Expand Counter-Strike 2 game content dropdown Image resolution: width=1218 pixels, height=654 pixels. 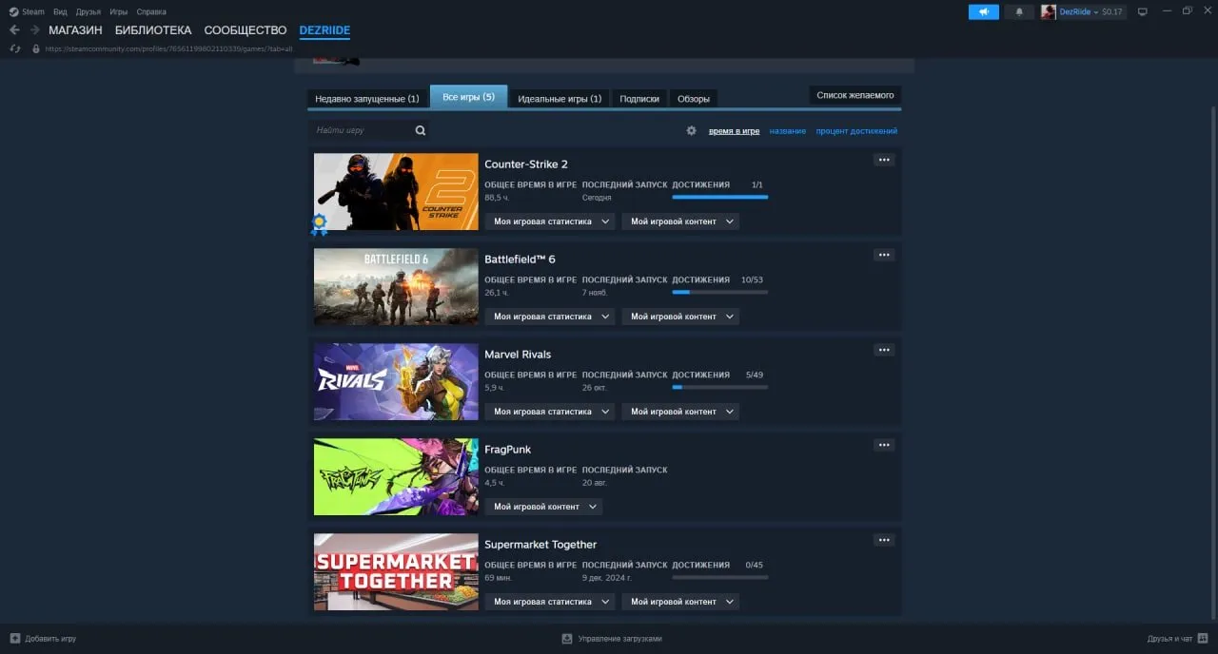[680, 221]
